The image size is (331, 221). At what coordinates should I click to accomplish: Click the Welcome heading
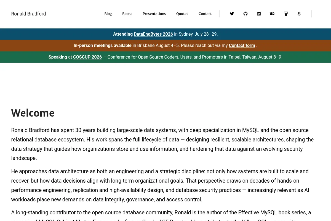(33, 113)
